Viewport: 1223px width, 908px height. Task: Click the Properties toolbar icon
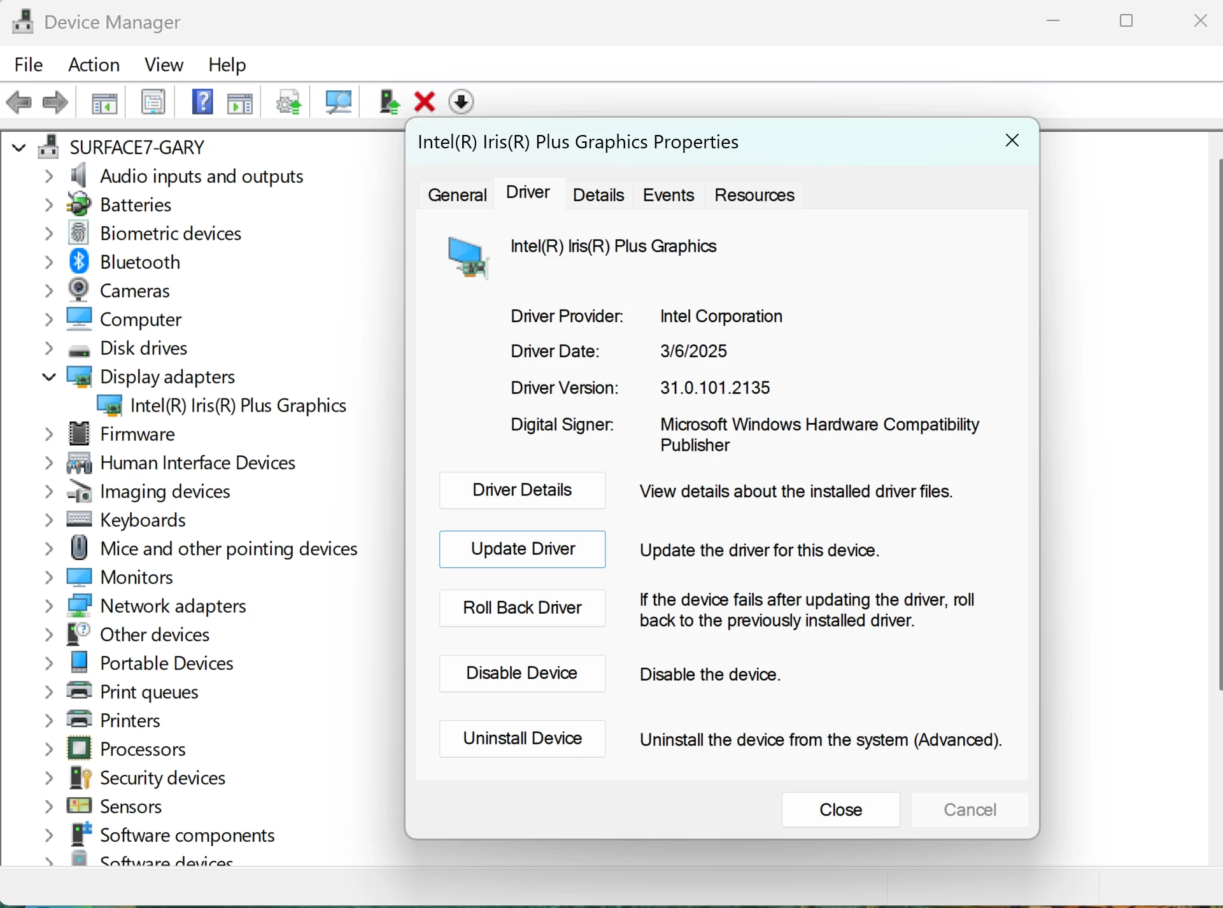(153, 102)
